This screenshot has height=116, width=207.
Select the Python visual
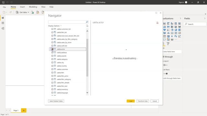(176, 36)
